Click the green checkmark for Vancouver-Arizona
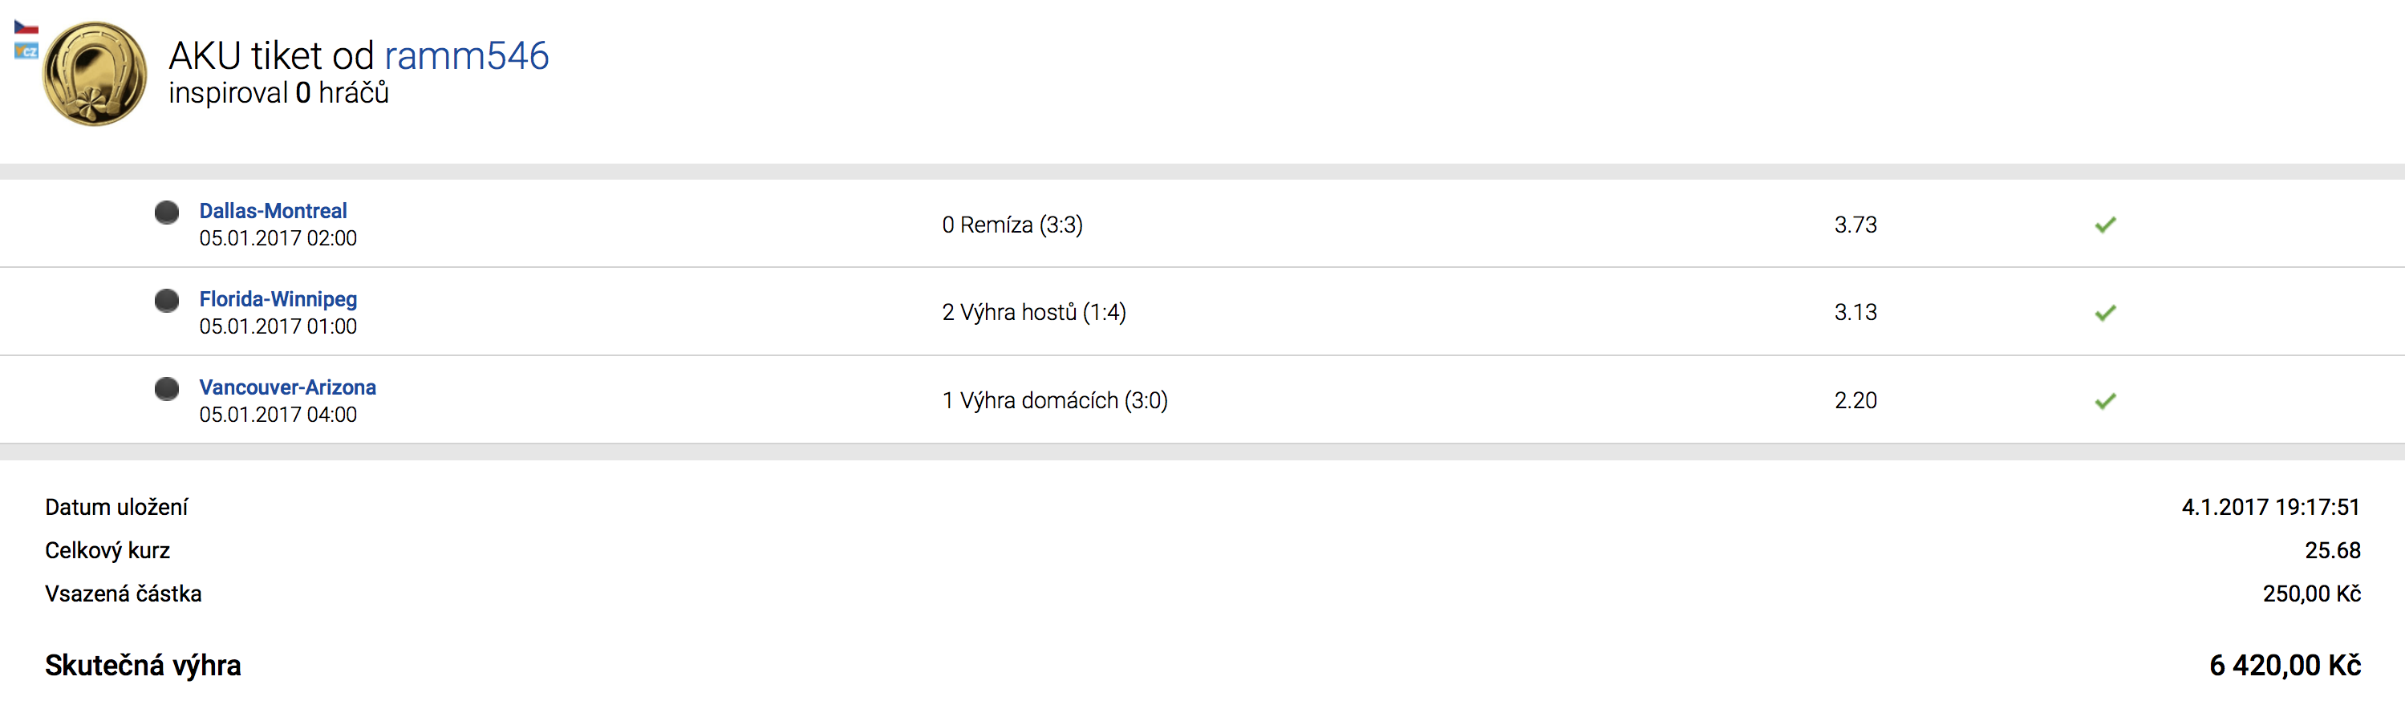Image resolution: width=2405 pixels, height=709 pixels. [2105, 401]
